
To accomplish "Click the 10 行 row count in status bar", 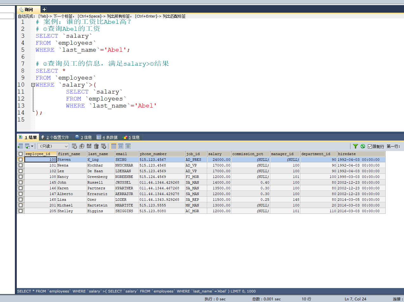I will coord(306,299).
